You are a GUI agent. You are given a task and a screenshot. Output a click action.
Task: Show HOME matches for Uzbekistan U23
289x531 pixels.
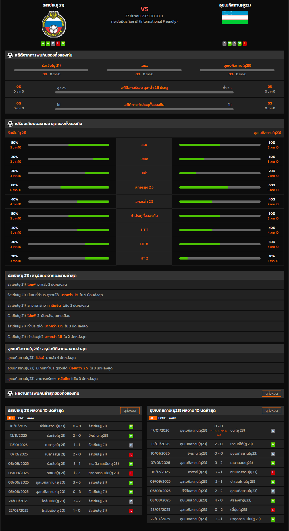click(x=162, y=418)
